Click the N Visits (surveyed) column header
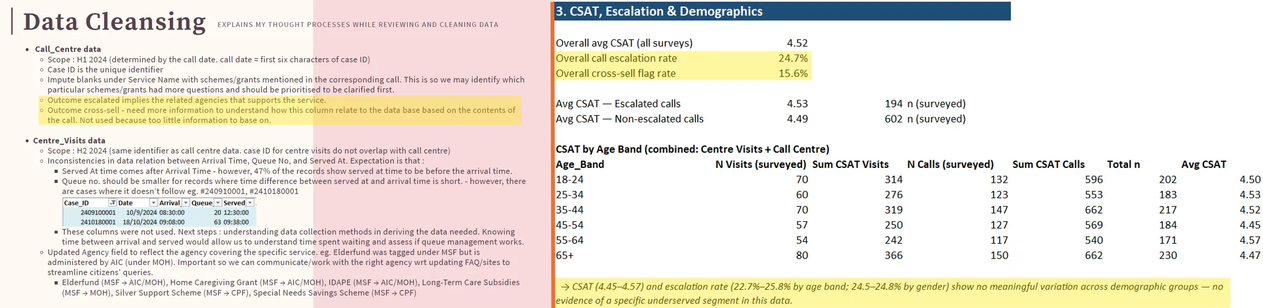1263x308 pixels. [x=761, y=165]
